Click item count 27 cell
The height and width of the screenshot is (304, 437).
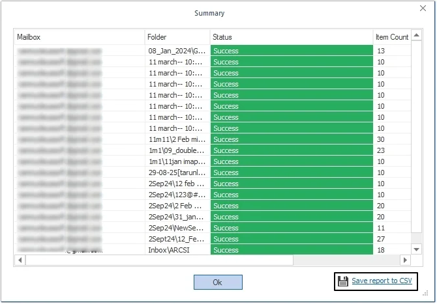[392, 239]
